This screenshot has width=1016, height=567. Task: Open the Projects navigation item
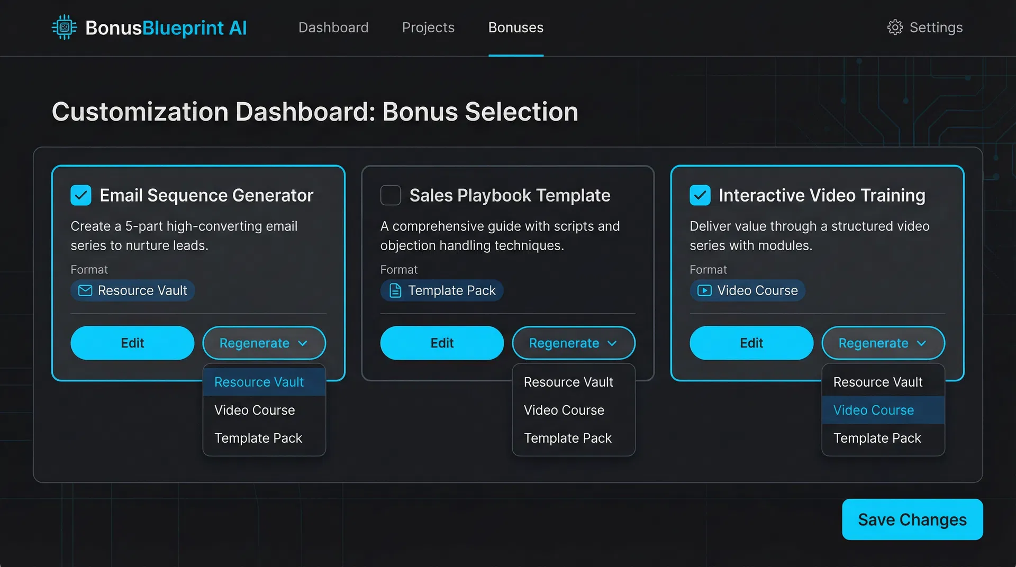coord(428,27)
